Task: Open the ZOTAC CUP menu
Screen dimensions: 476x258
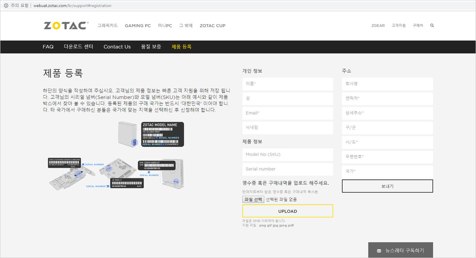Action: point(212,26)
